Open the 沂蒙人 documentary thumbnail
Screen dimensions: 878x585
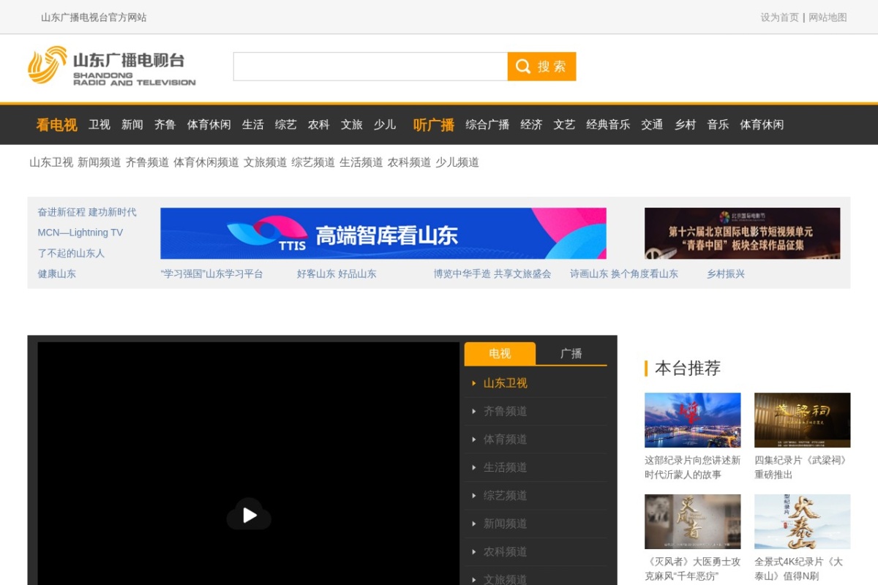tap(692, 420)
